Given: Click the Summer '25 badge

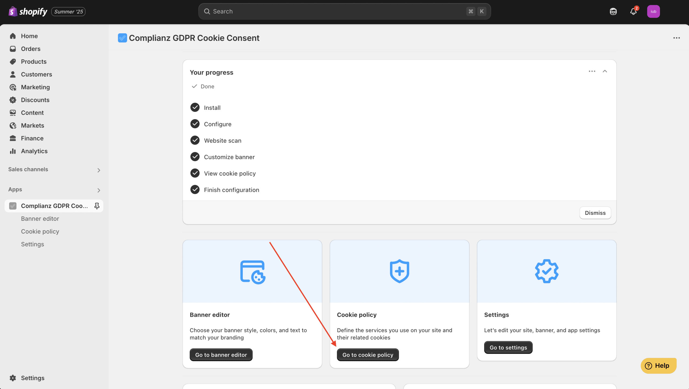Looking at the screenshot, I should click(68, 12).
